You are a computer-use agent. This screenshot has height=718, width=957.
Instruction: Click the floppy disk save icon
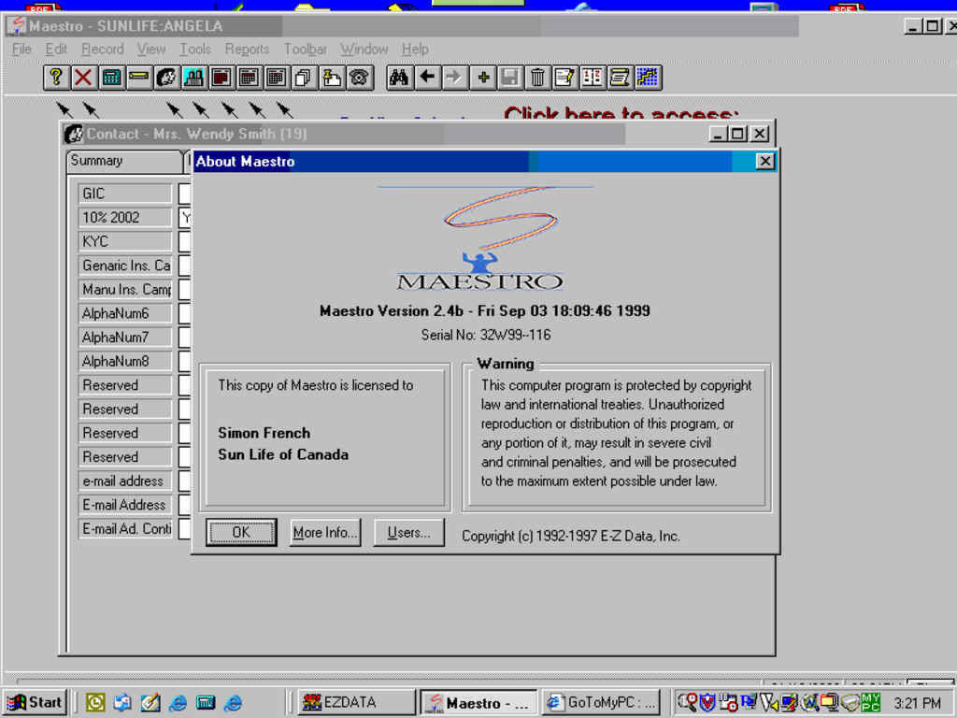coord(510,78)
